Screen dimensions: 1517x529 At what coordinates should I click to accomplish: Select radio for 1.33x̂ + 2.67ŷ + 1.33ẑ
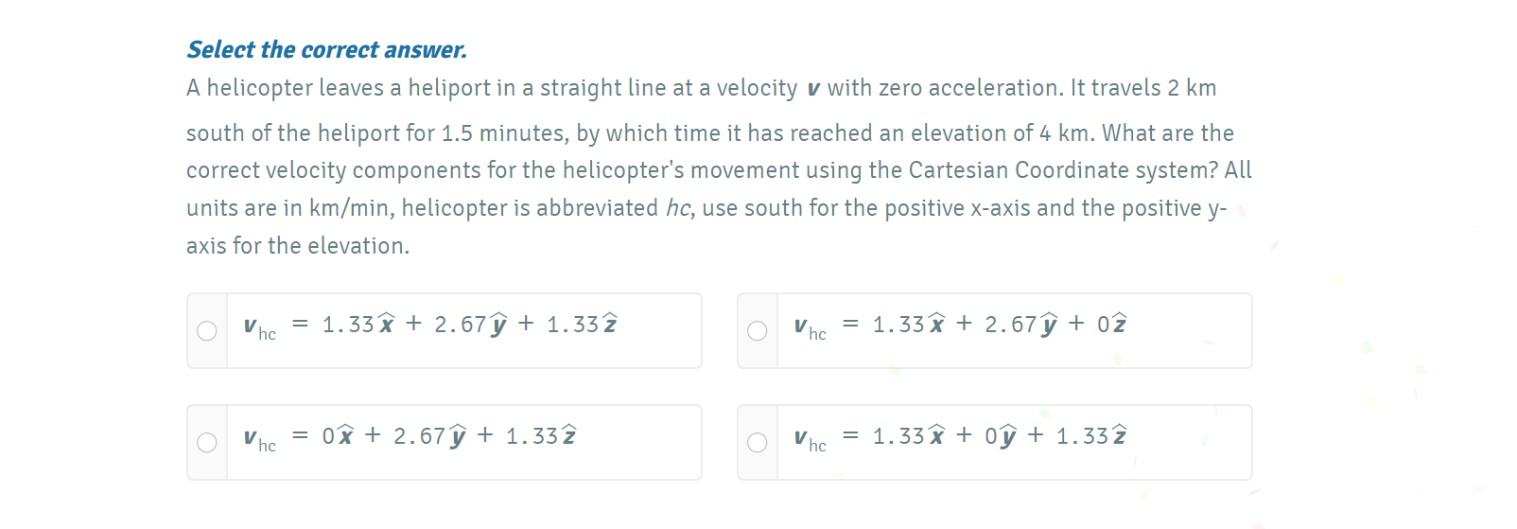point(207,331)
